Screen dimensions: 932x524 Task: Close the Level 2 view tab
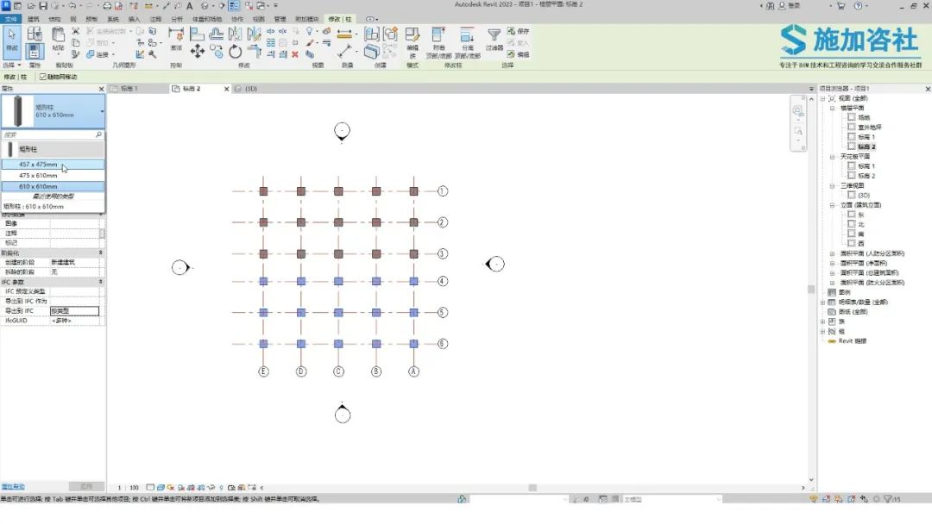coord(226,89)
